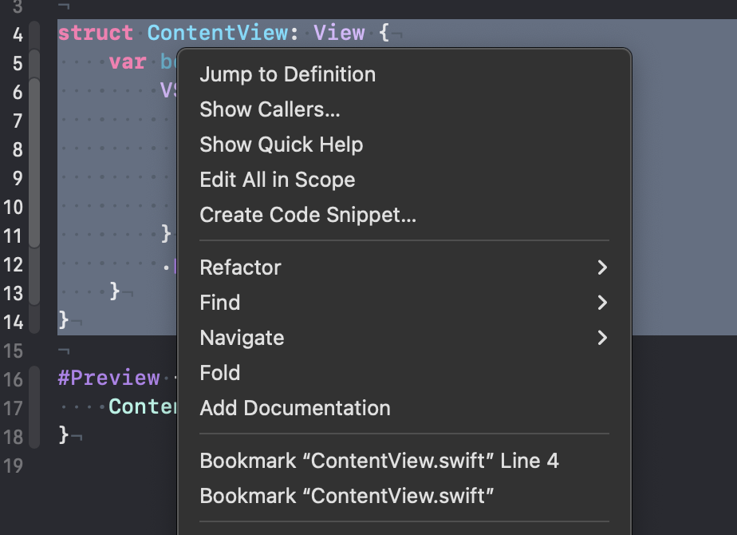737x535 pixels.
Task: Click line number 19 in the gutter
Action: (x=13, y=466)
